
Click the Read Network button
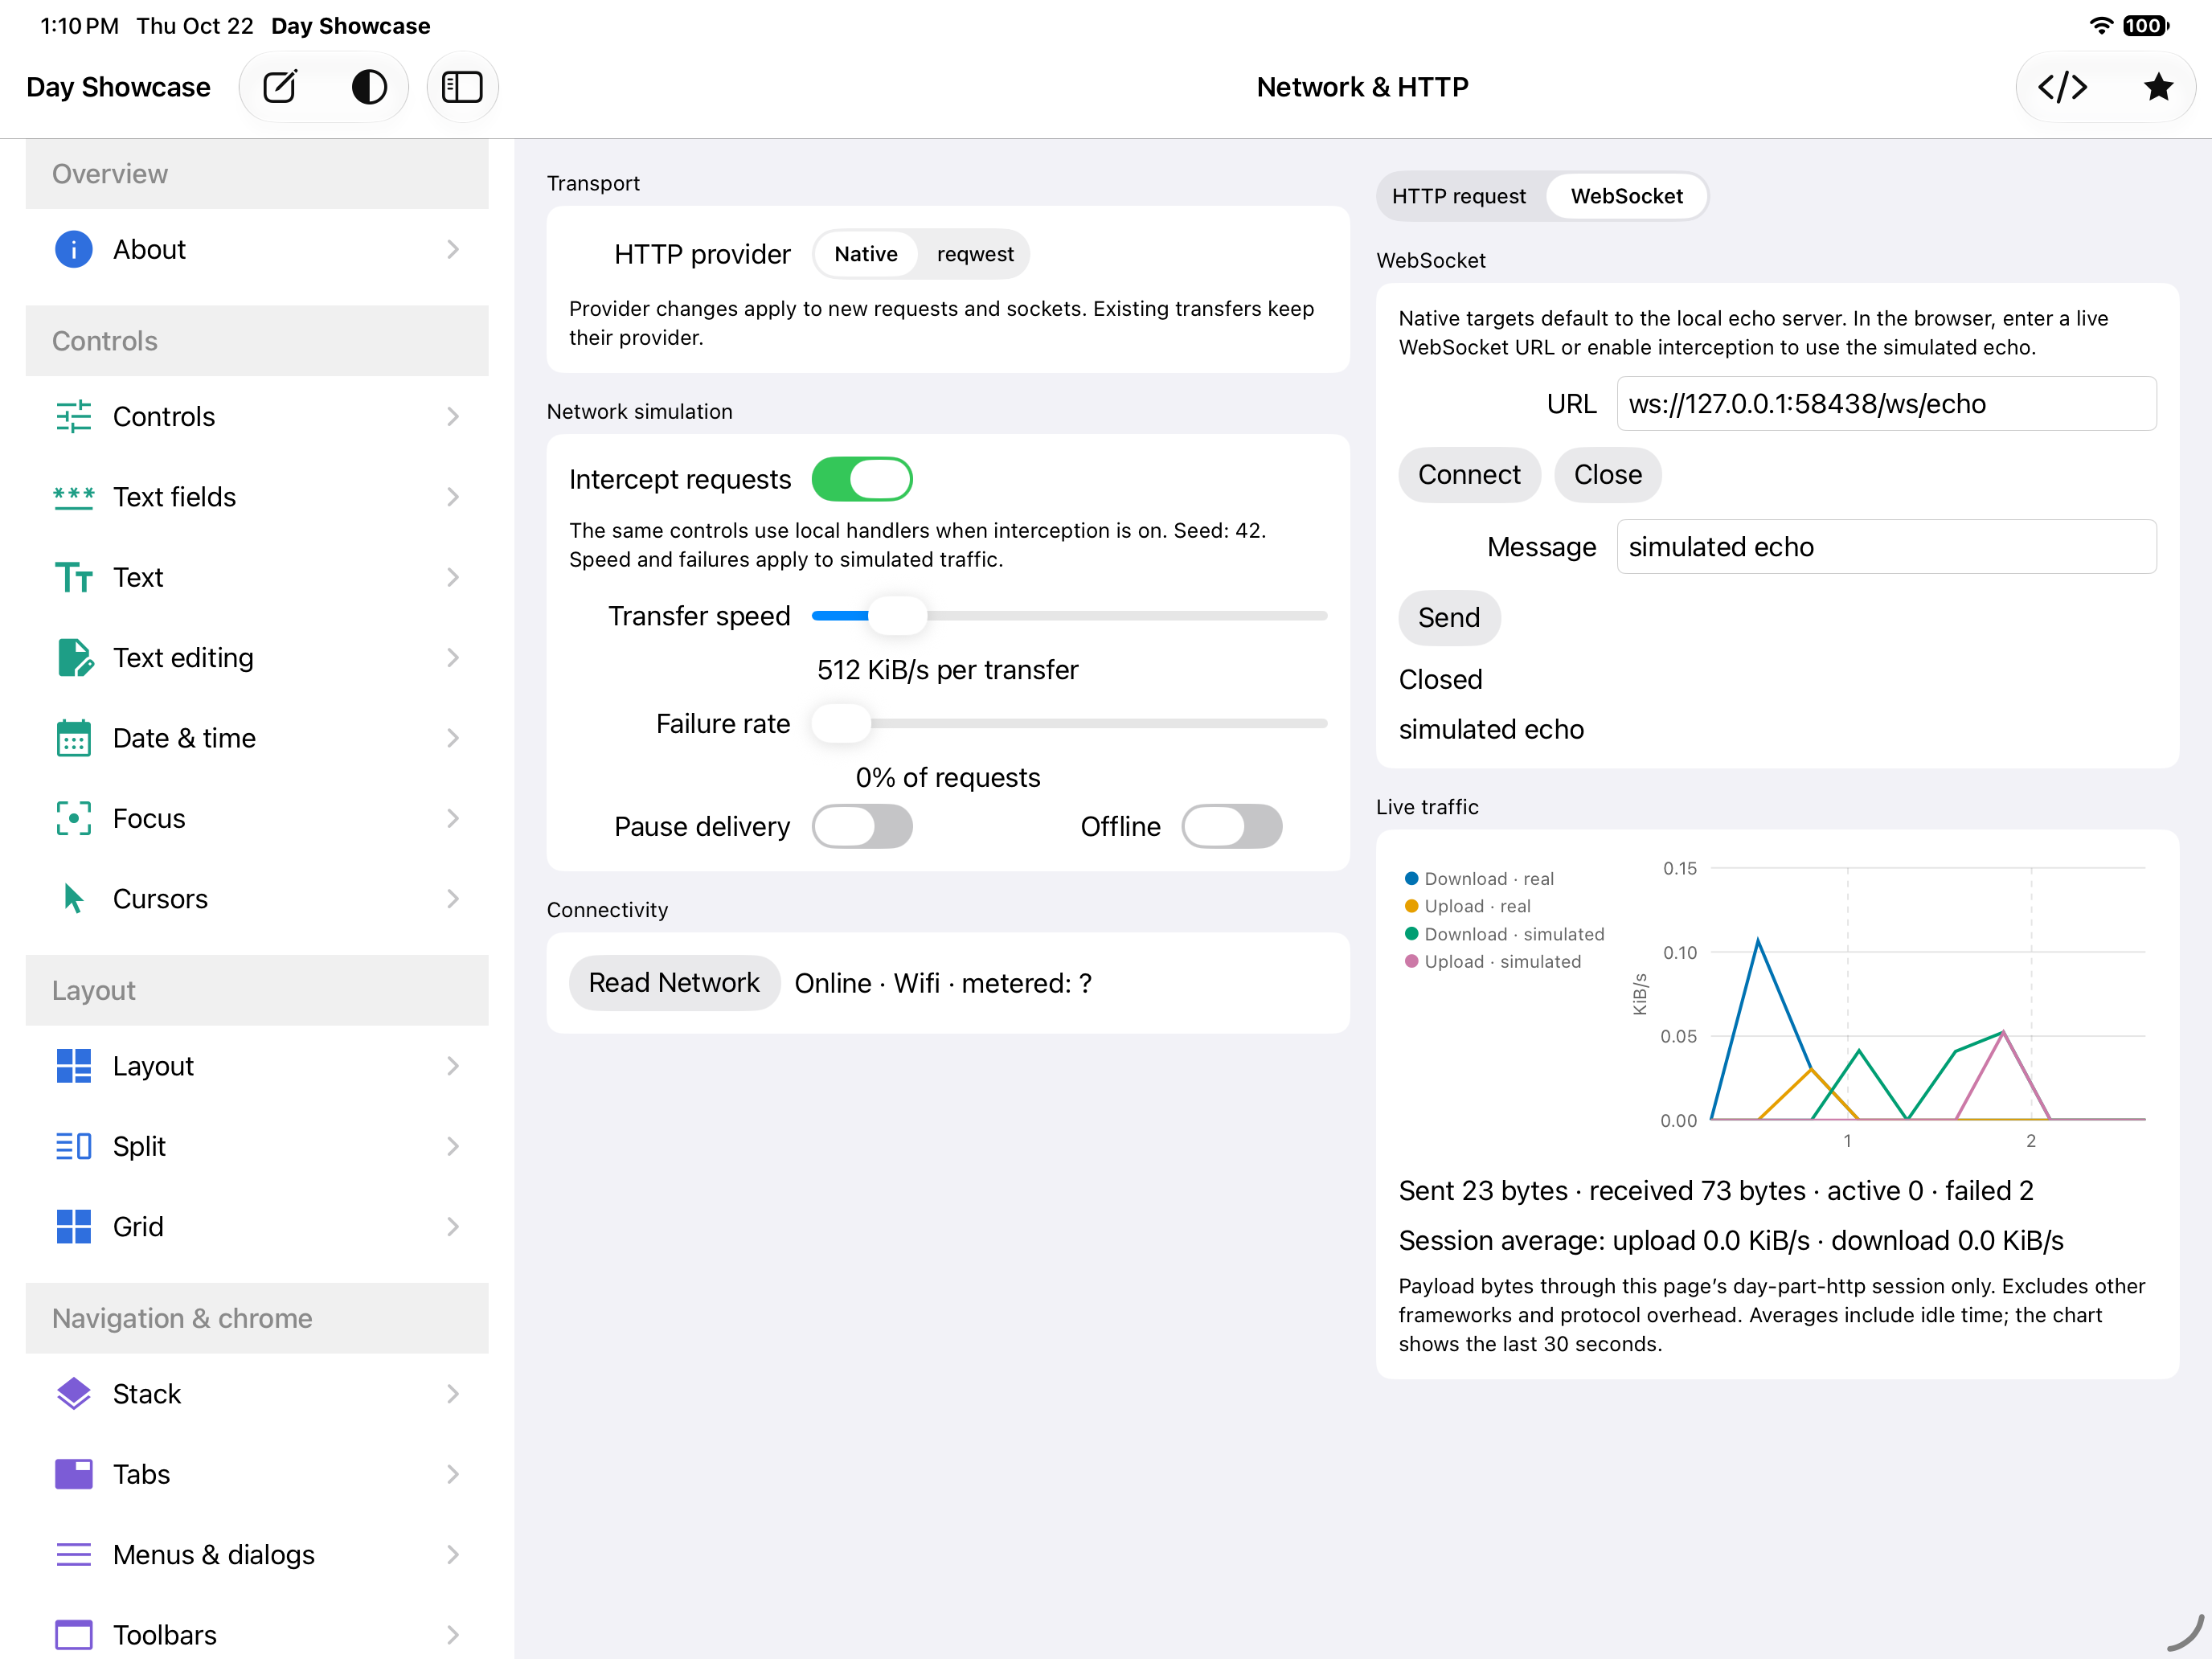click(x=674, y=982)
